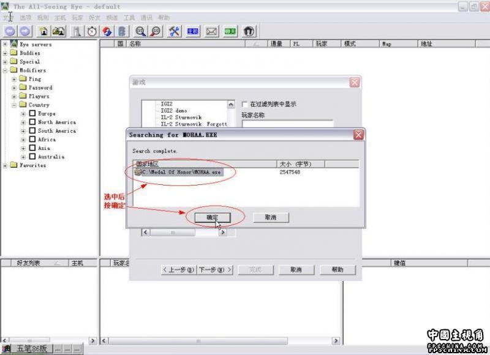Expand the Ping folder node
Image resolution: width=490 pixels, height=355 pixels.
pos(14,80)
